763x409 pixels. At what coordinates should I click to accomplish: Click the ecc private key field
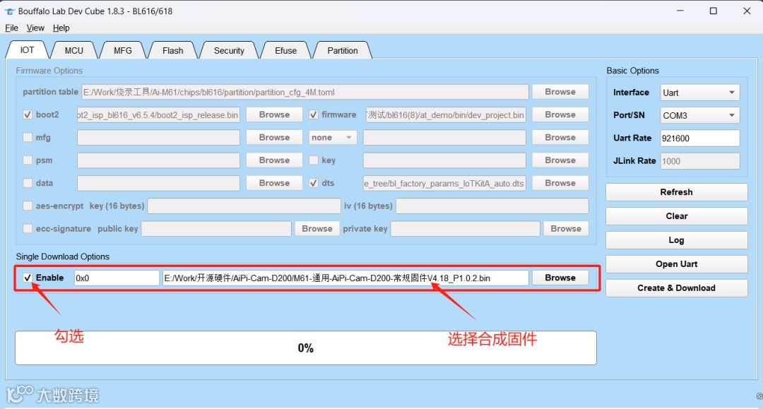[x=465, y=229]
